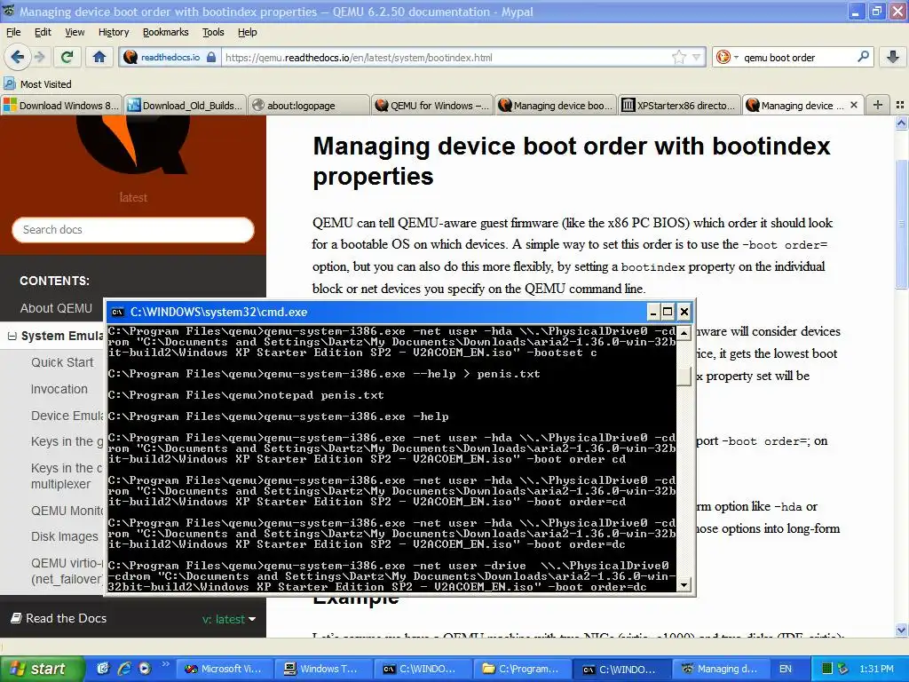Open the Downloads arrow button

[x=893, y=57]
